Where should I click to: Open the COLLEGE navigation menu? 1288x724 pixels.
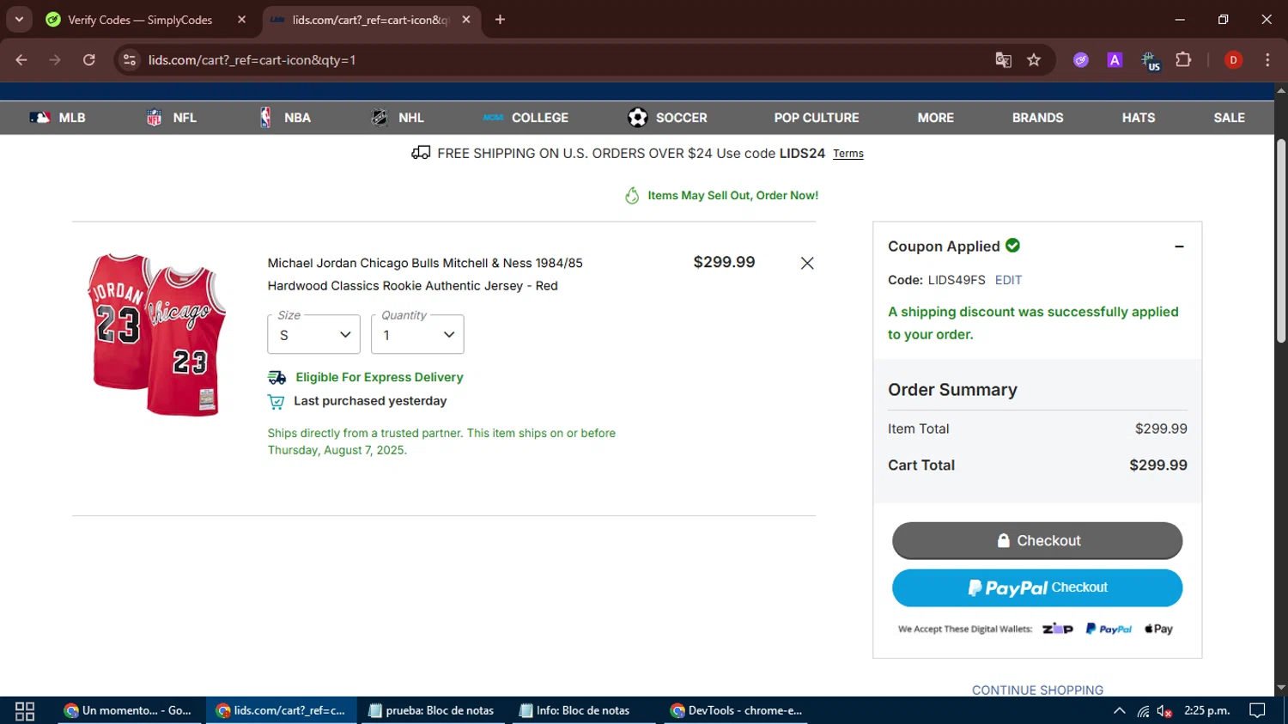[526, 118]
